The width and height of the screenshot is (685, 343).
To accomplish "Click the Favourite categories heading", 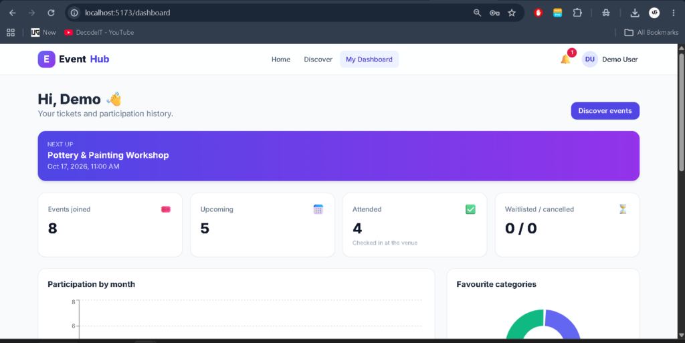I will pos(496,284).
